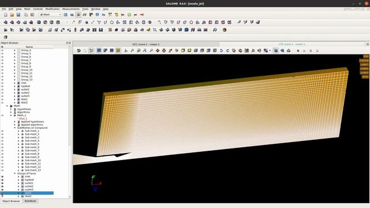Click the Open file folder icon
370x208 pixels.
(12, 14)
